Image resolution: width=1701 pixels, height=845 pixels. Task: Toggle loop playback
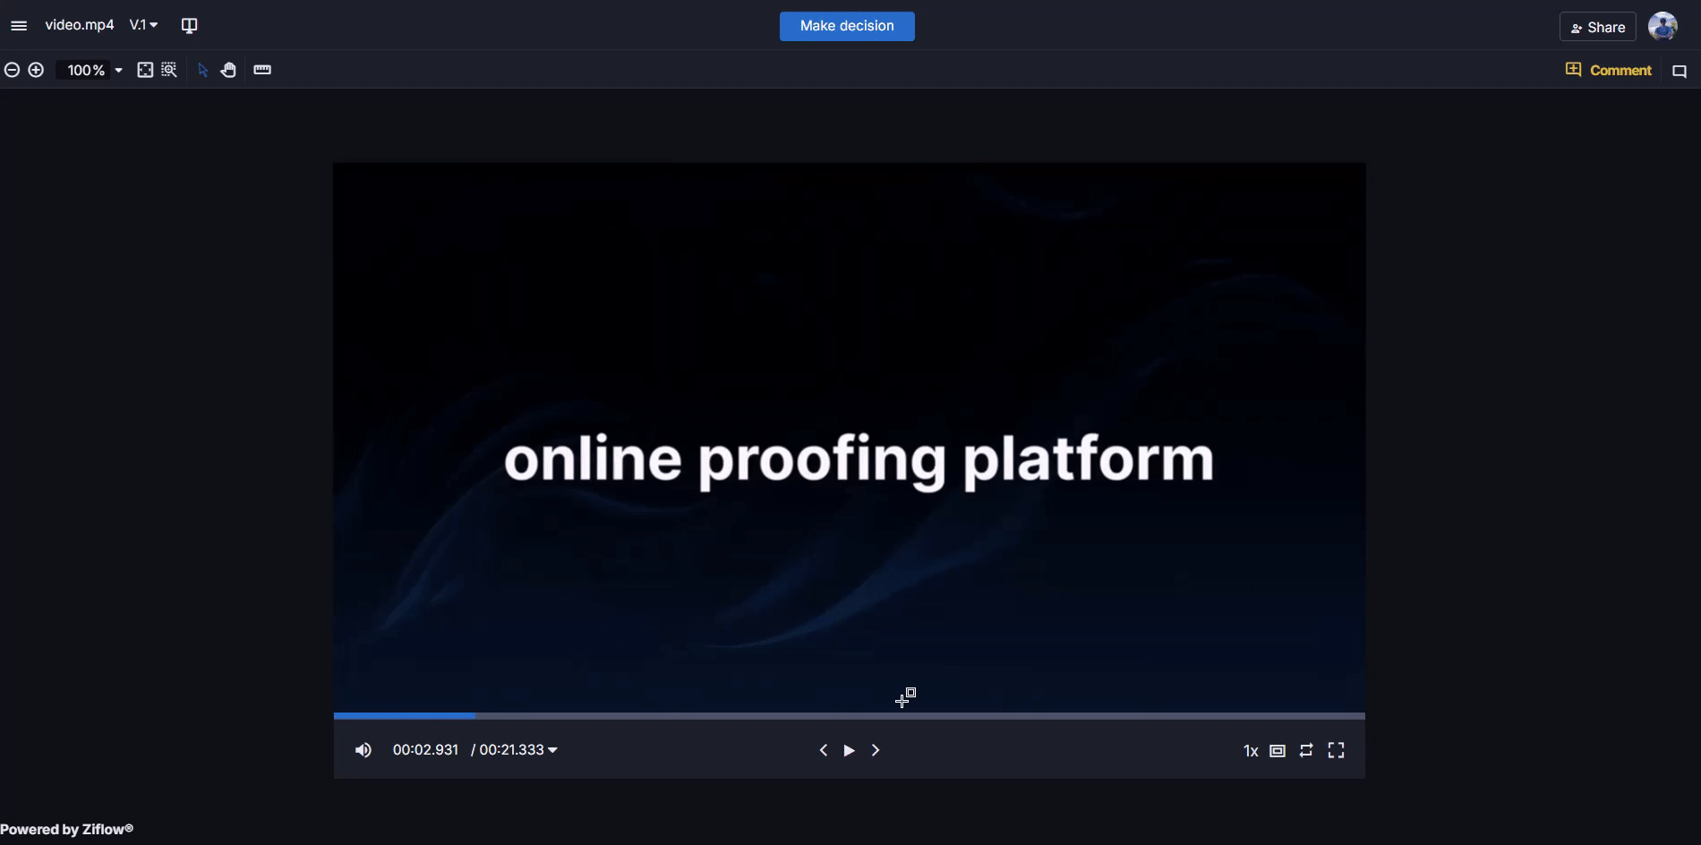click(1306, 750)
